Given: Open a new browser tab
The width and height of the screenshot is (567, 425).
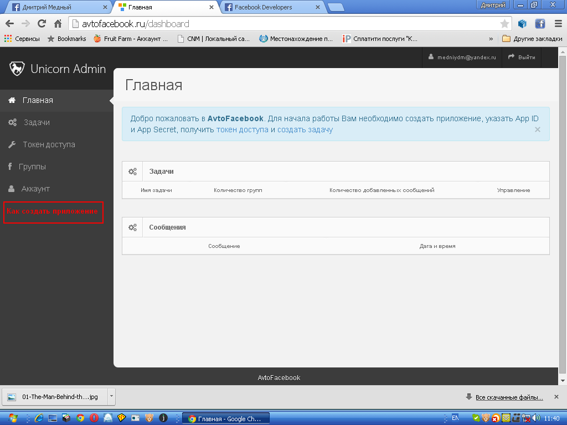Looking at the screenshot, I should click(x=336, y=8).
